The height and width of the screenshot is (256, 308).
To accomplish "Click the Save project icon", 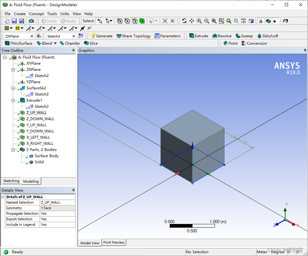I will click(x=14, y=21).
